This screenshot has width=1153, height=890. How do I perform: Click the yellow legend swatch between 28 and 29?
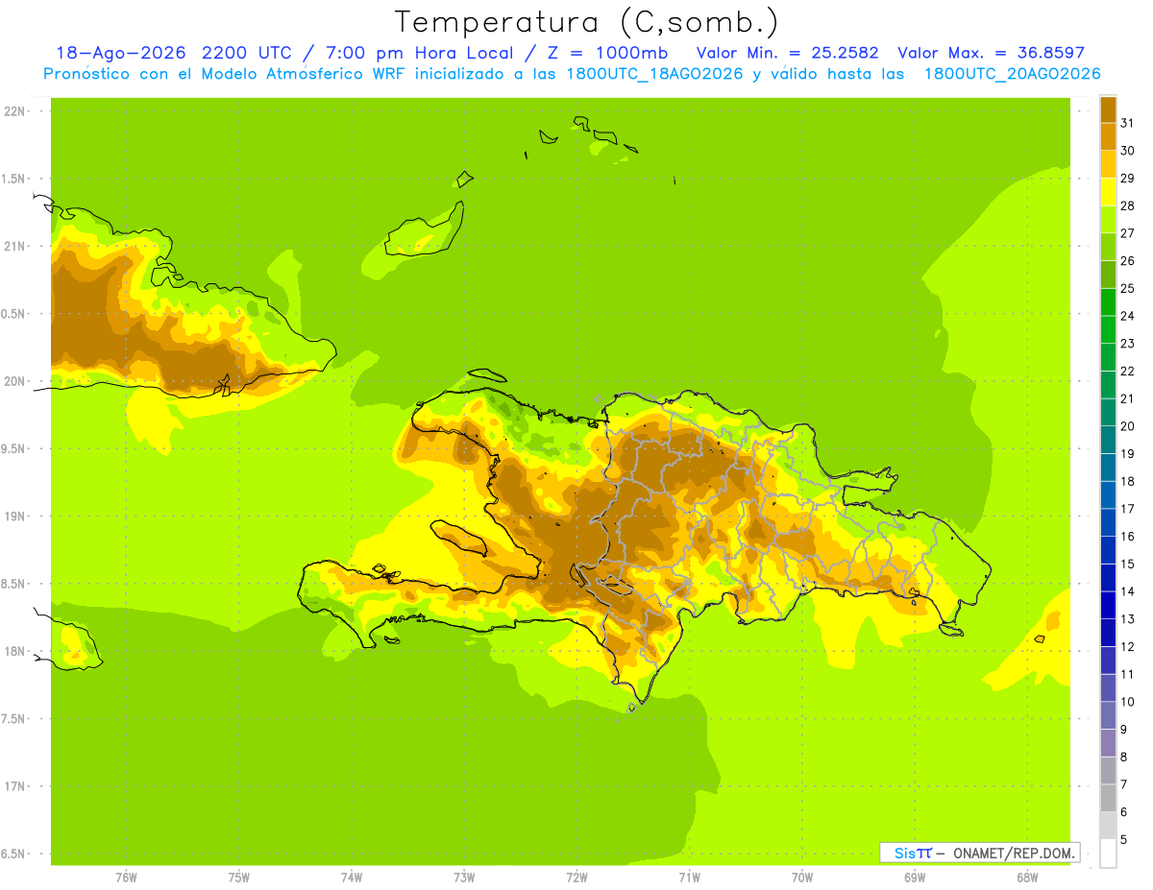coord(1108,192)
